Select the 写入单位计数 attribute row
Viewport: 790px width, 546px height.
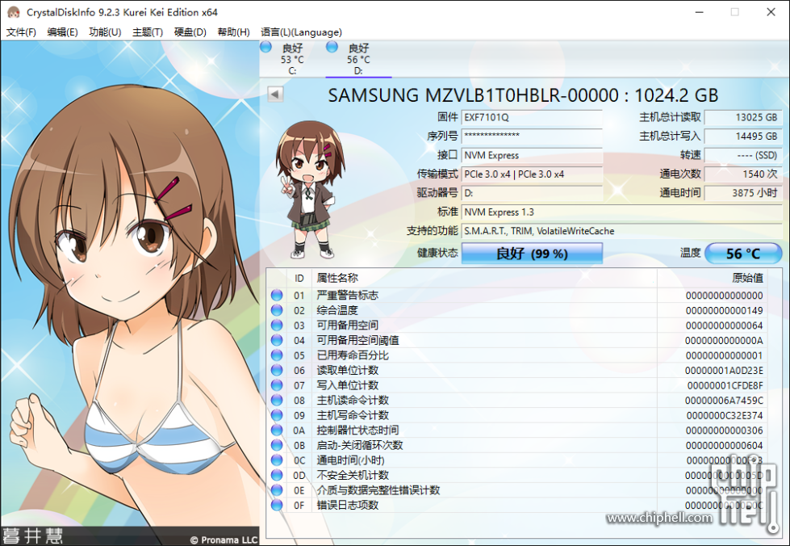517,385
